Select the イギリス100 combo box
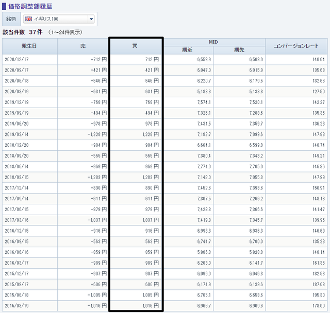The height and width of the screenshot is (313, 330). tap(58, 19)
